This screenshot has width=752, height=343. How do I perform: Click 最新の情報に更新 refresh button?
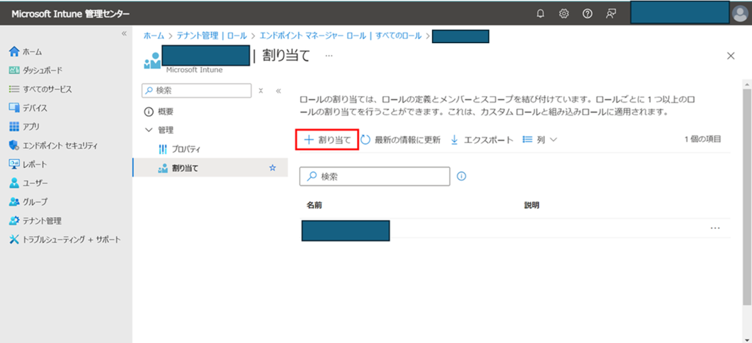tap(400, 140)
